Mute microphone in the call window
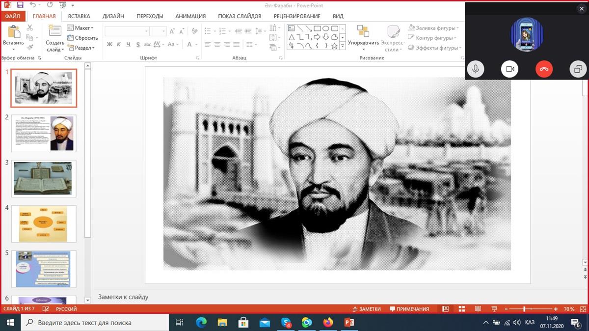 tap(475, 69)
